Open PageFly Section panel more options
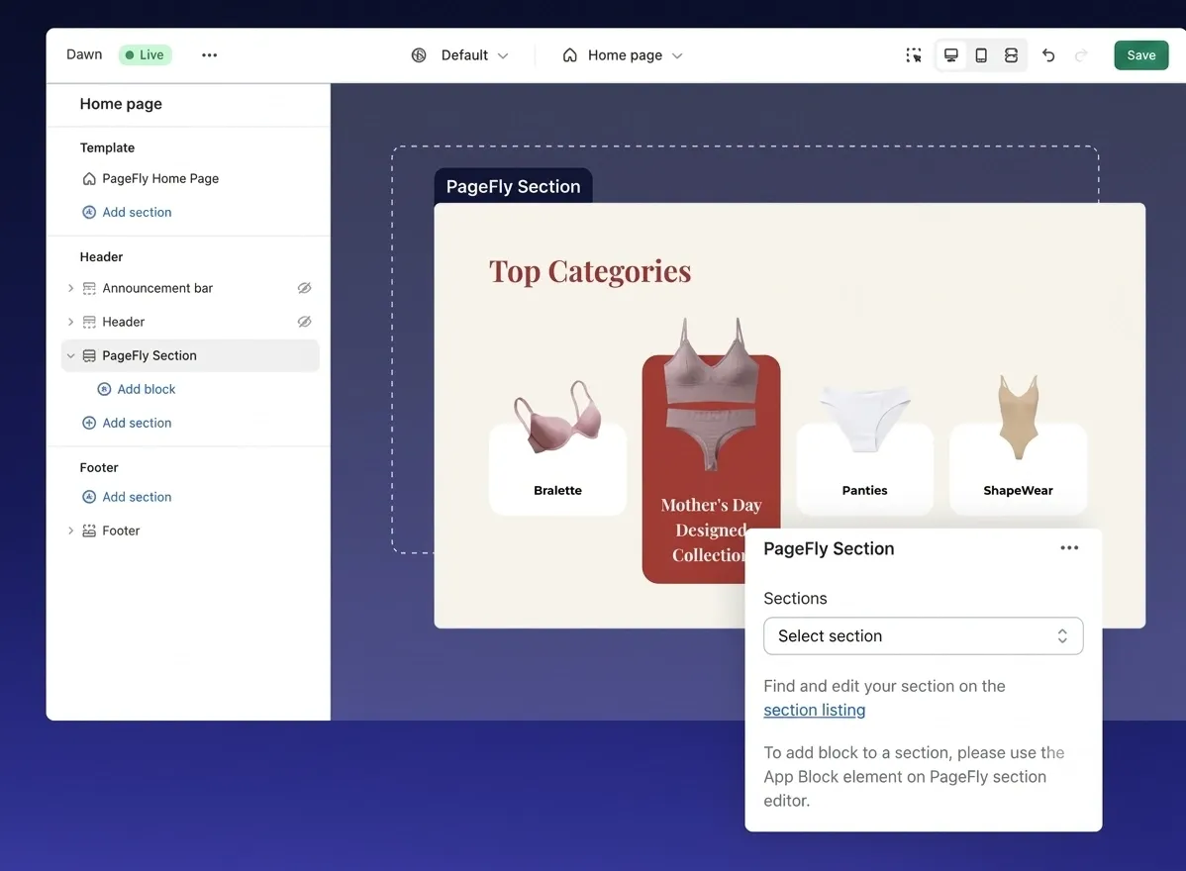Screen dimensions: 1186x871 click(x=1069, y=547)
